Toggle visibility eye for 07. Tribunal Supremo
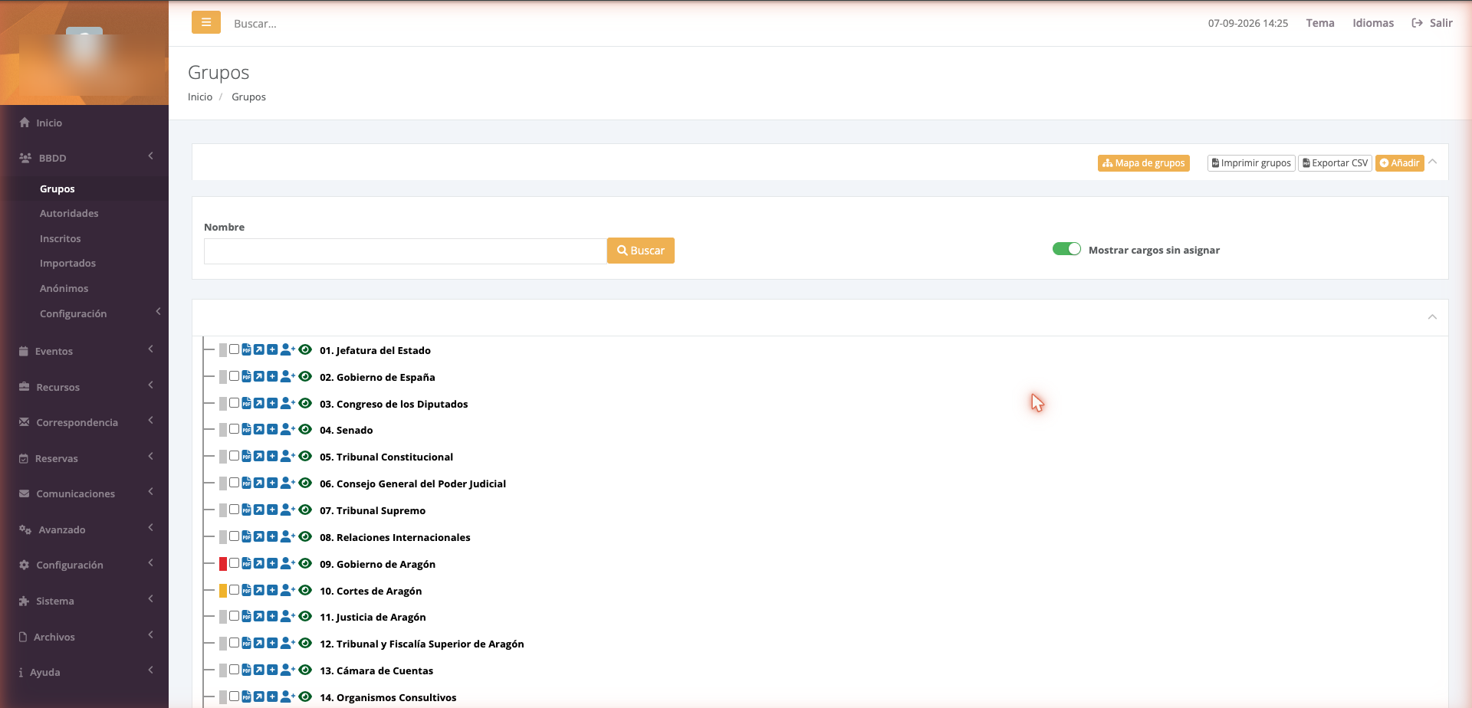 (305, 510)
